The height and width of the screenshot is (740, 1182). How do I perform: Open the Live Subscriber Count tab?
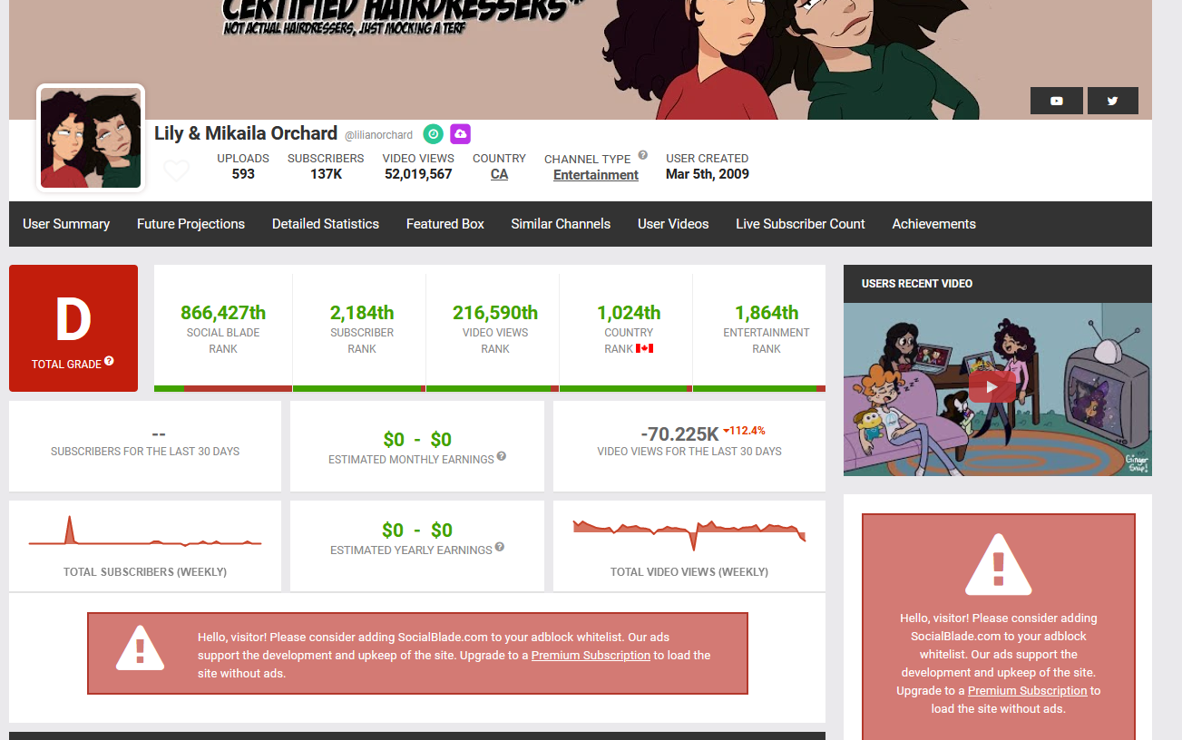(x=800, y=224)
